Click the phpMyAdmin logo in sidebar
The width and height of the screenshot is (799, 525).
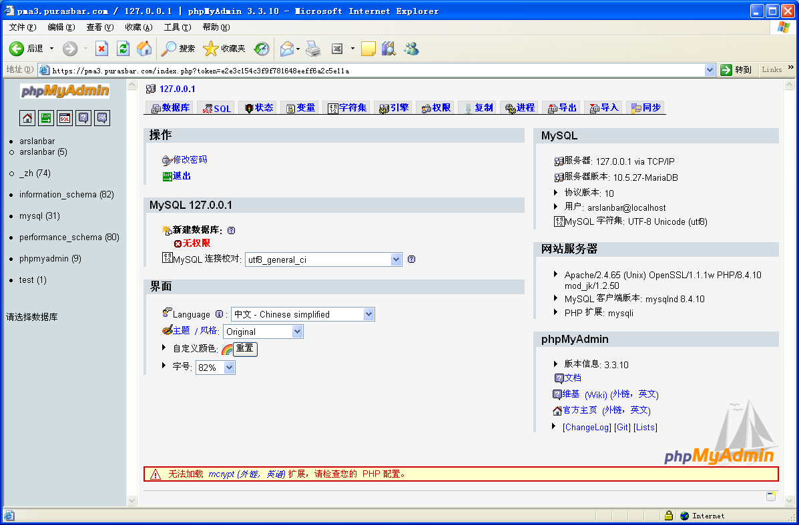point(65,91)
